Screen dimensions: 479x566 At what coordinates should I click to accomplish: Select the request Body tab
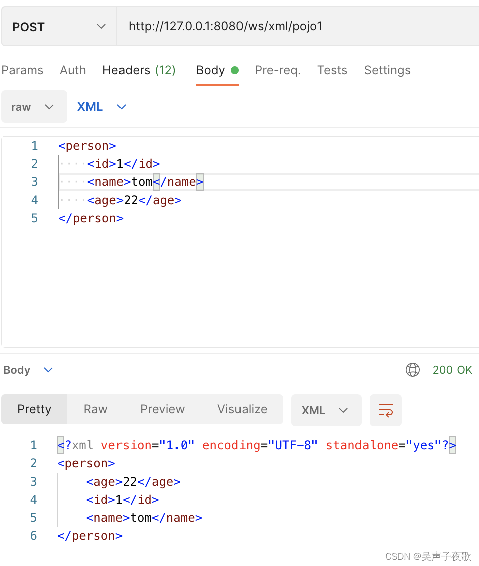pos(217,70)
